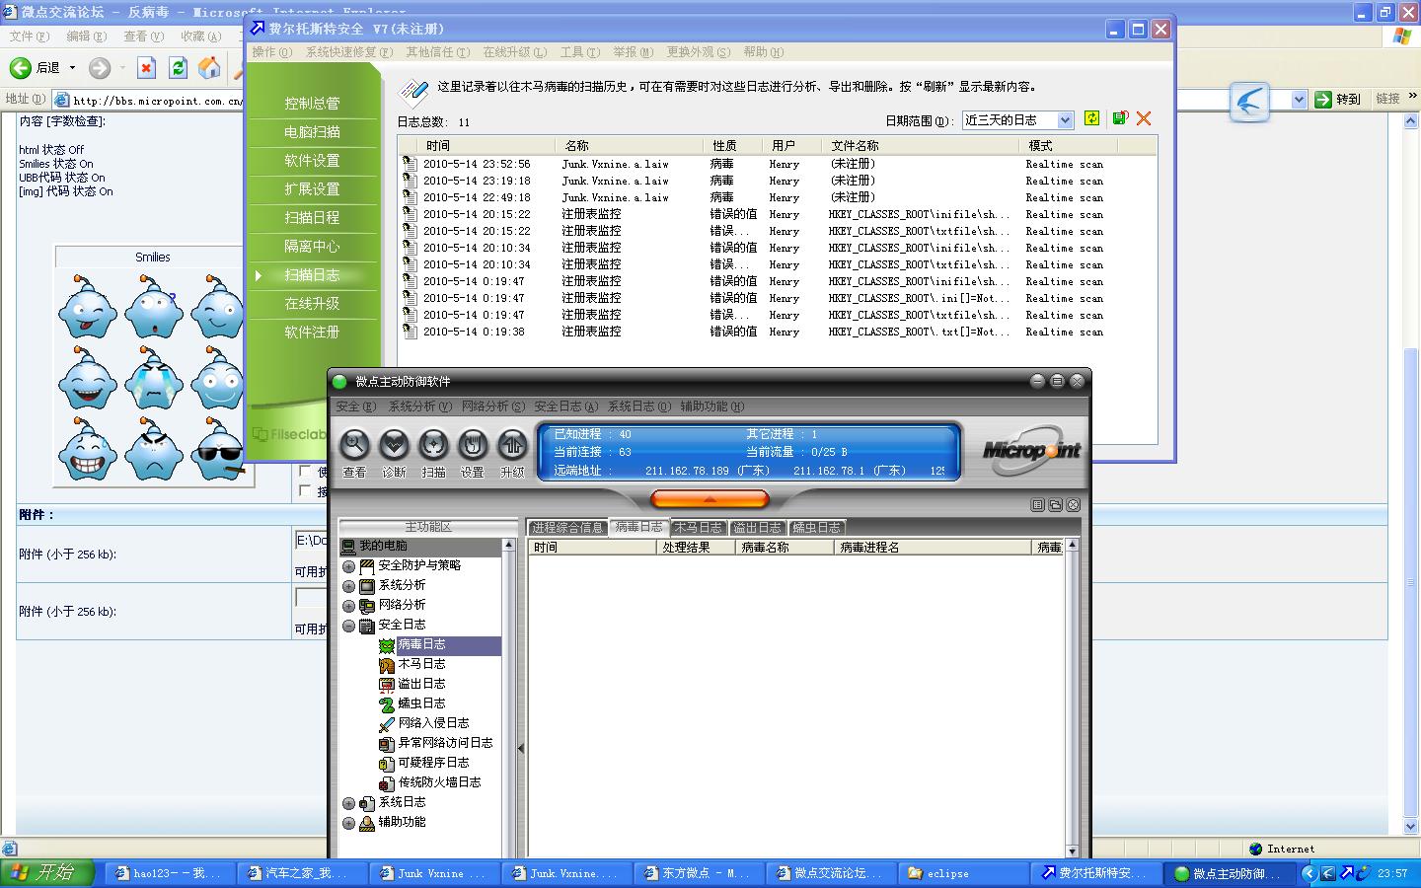Open 工具 menu in Filseclab window
The image size is (1421, 888).
coord(579,52)
